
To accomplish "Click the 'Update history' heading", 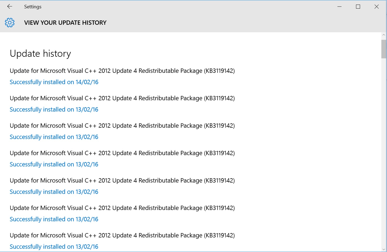I will tap(40, 54).
